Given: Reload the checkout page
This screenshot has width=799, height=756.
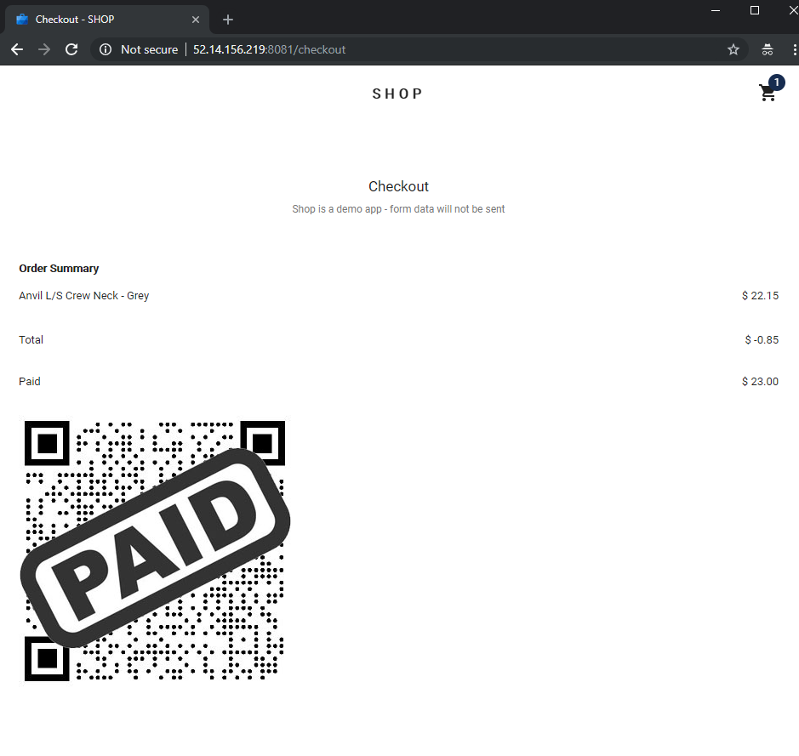Looking at the screenshot, I should click(x=71, y=49).
